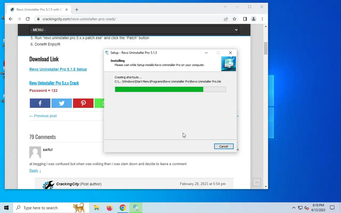Viewport: 341px width, 213px height.
Task: Click the Chrome taskbar icon
Action: coord(123,208)
